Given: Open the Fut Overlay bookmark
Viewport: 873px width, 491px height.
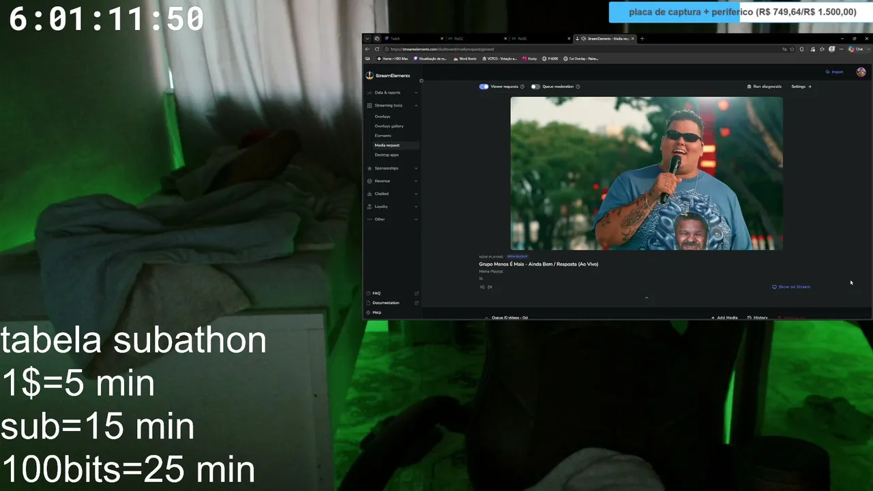Looking at the screenshot, I should (580, 59).
